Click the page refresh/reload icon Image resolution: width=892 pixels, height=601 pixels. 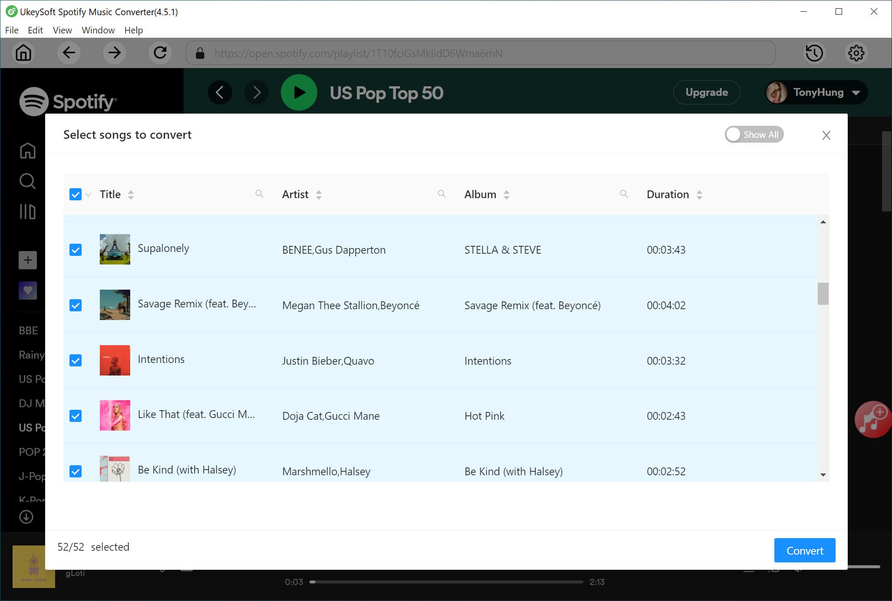(x=161, y=53)
